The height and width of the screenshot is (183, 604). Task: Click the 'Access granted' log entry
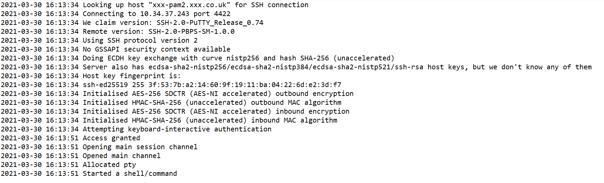111,138
